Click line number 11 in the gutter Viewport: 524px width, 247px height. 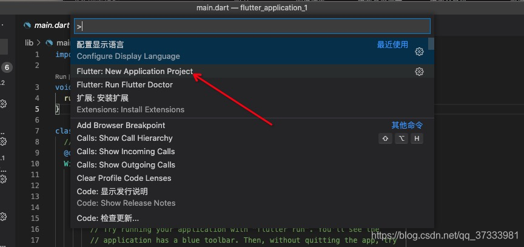pos(35,174)
